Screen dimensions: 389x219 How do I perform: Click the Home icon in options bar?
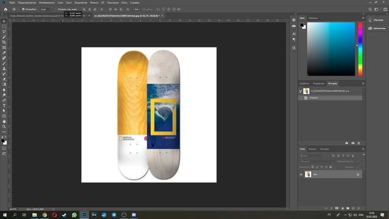click(5, 10)
